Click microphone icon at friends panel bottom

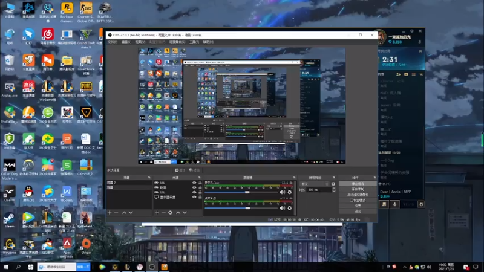(394, 204)
